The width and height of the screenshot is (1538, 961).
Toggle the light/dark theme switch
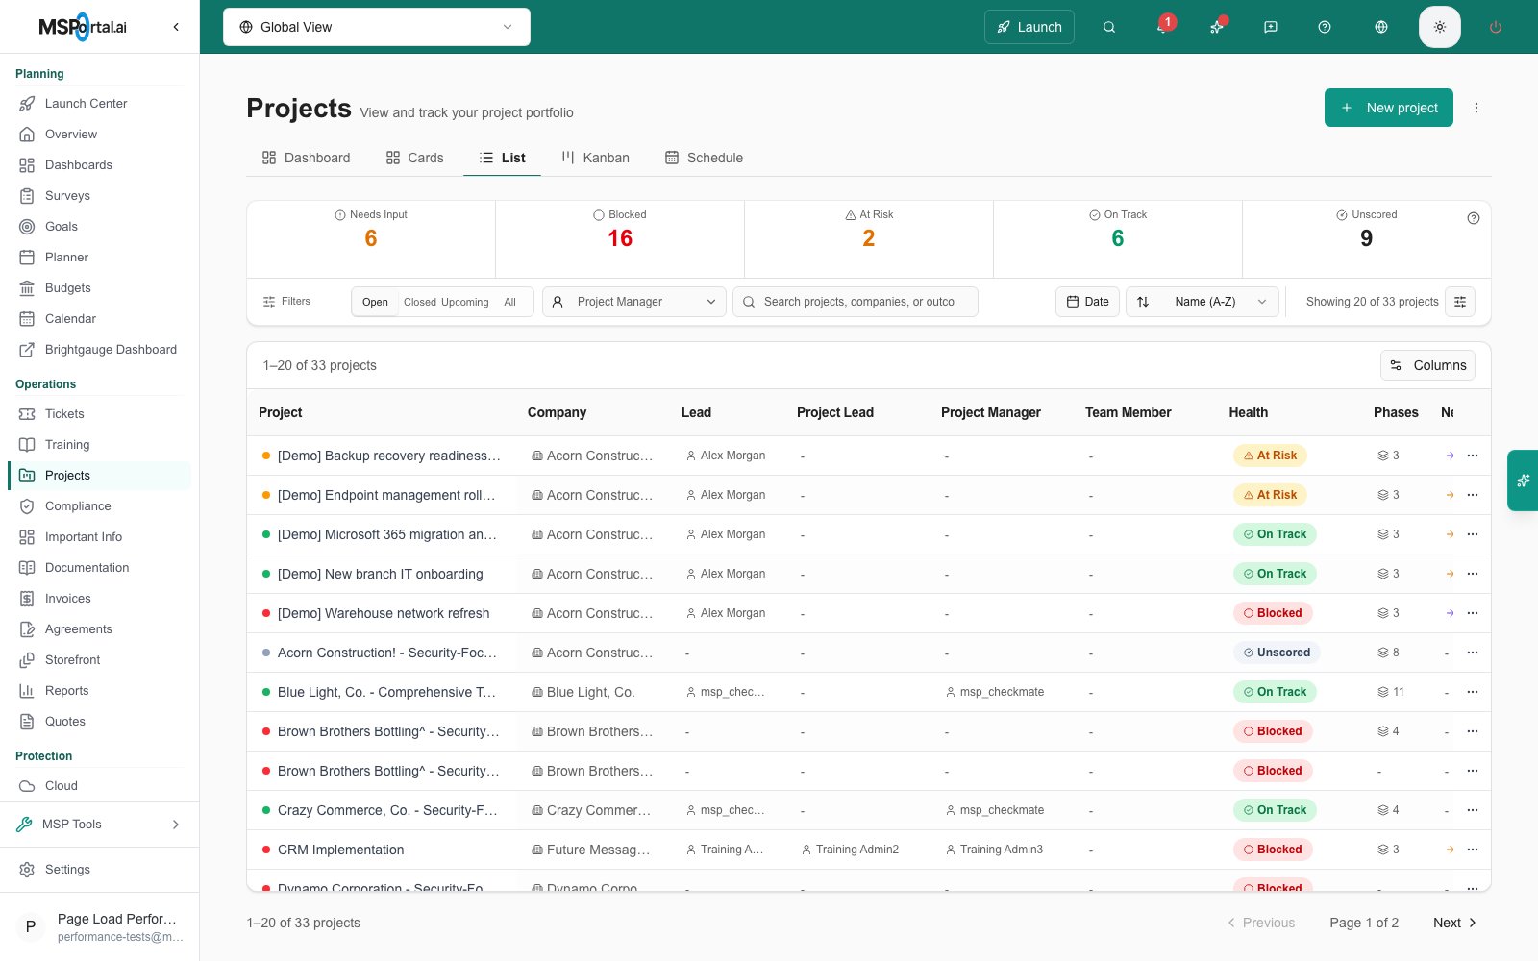coord(1440,27)
